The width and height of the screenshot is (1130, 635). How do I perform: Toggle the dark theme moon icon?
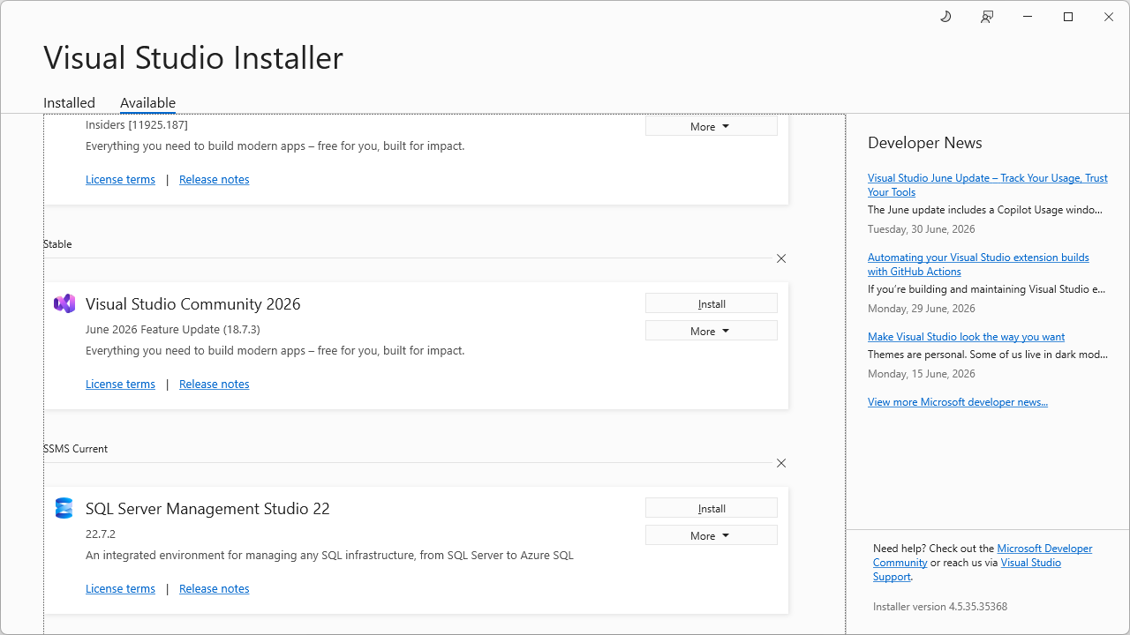click(x=945, y=17)
